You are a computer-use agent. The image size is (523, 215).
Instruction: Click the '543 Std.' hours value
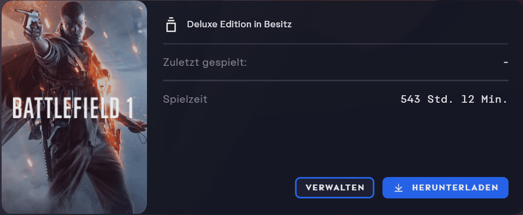pyautogui.click(x=425, y=99)
